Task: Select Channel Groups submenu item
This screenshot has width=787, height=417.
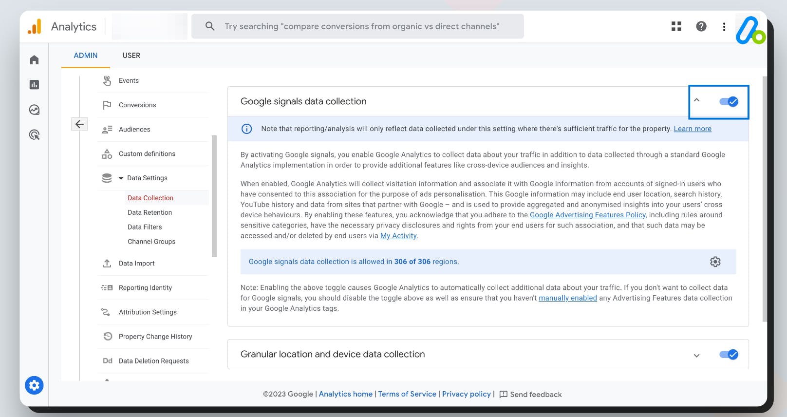Action: [151, 242]
